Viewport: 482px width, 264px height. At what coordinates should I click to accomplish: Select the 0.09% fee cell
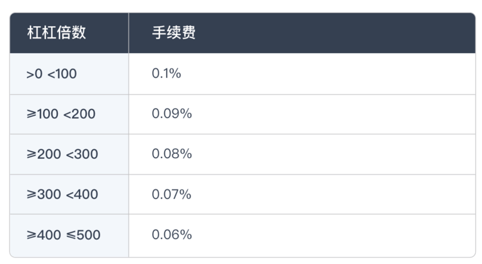172,114
